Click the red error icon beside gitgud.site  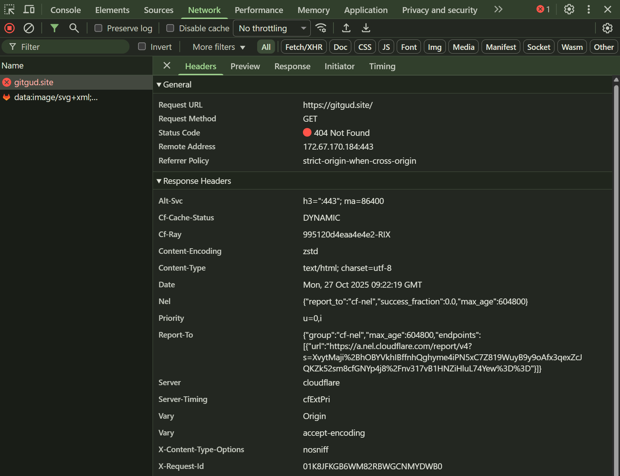(x=7, y=82)
